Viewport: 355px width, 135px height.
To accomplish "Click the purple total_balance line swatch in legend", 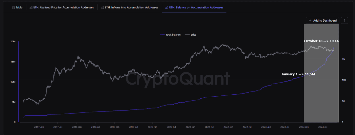I will pyautogui.click(x=163, y=35).
